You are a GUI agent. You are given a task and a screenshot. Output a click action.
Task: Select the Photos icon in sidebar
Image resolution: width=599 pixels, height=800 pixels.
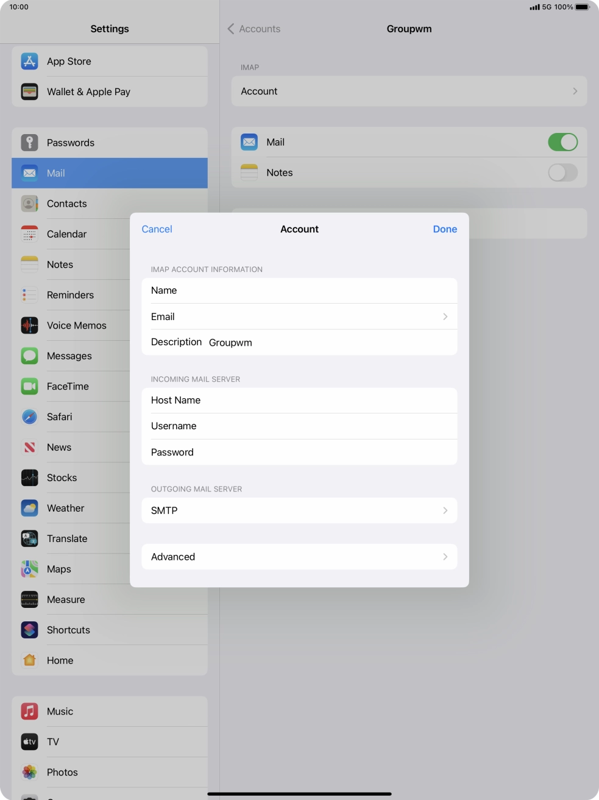click(29, 772)
